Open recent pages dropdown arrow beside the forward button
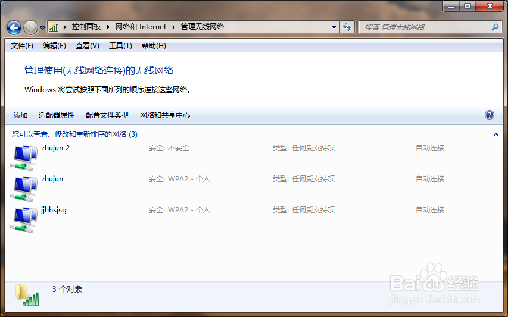This screenshot has width=508, height=317. pos(42,28)
